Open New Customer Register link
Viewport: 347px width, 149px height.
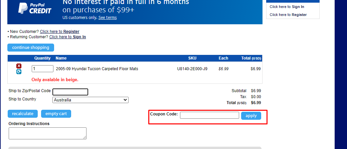pos(59,32)
